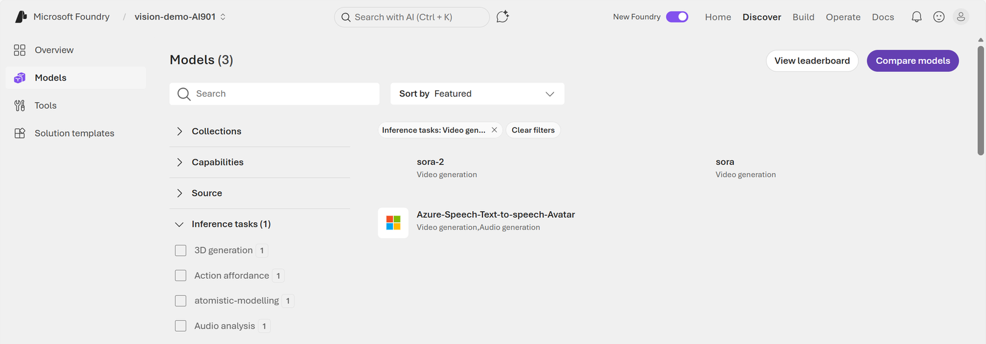
Task: Click the Overview grid icon in sidebar
Action: click(x=20, y=50)
